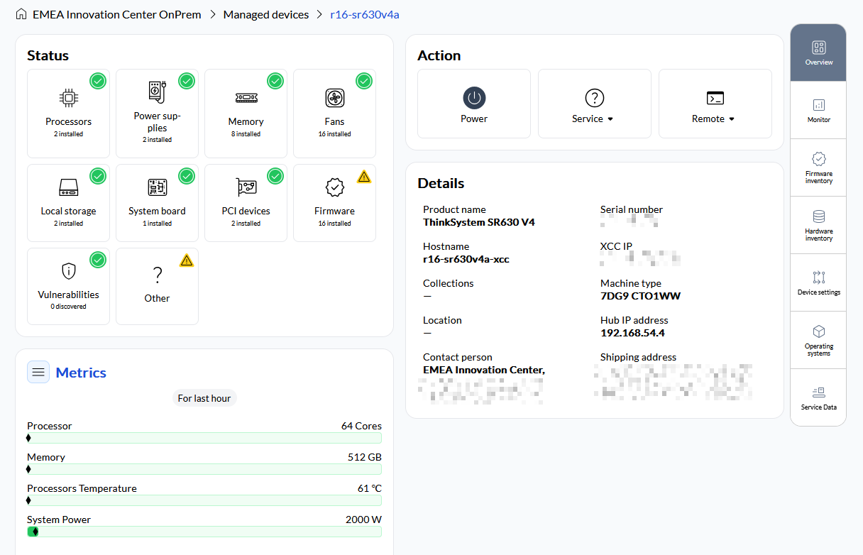Open the Hardware inventory tab

point(818,225)
